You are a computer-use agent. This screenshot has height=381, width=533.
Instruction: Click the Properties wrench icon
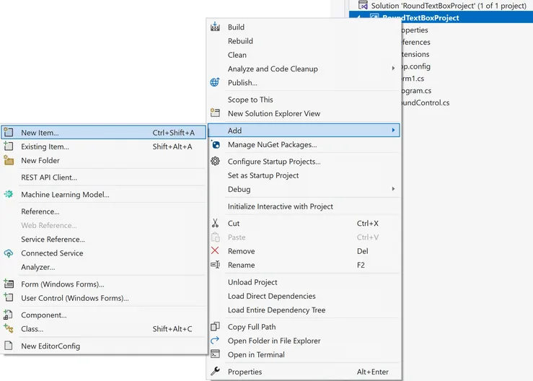(215, 371)
